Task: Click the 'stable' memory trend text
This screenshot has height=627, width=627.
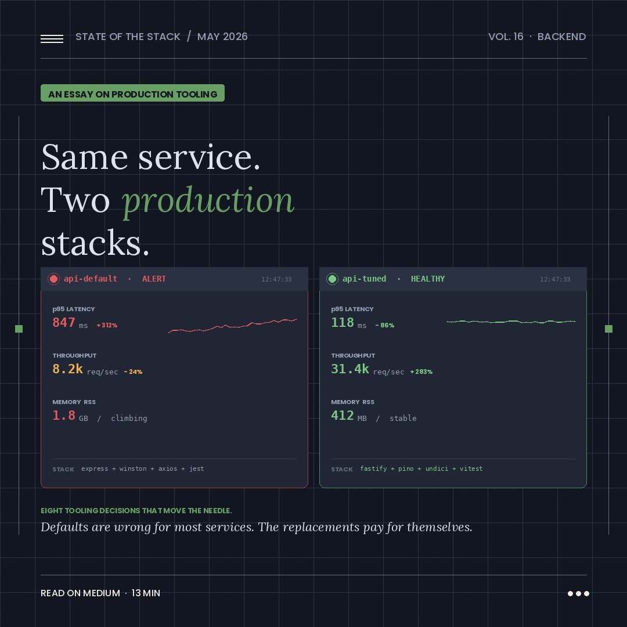Action: [403, 418]
